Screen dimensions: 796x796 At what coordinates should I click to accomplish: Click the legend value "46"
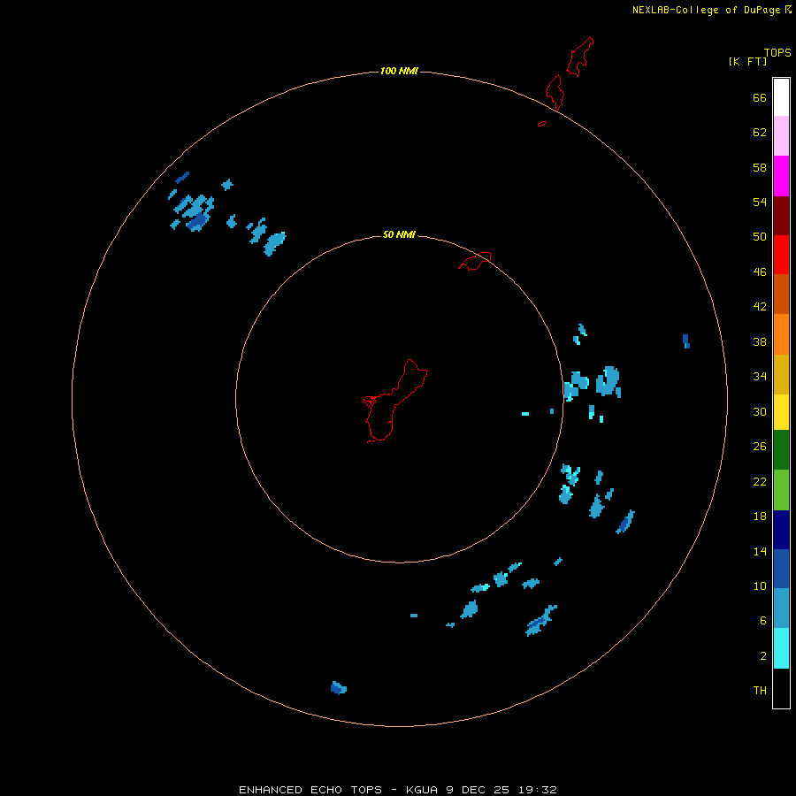(760, 272)
